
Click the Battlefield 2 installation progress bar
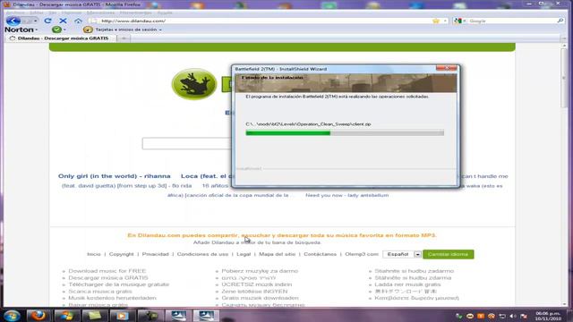pyautogui.click(x=345, y=133)
